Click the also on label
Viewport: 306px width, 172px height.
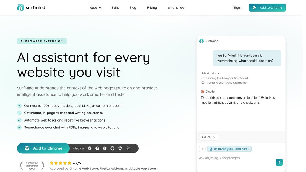(79, 148)
